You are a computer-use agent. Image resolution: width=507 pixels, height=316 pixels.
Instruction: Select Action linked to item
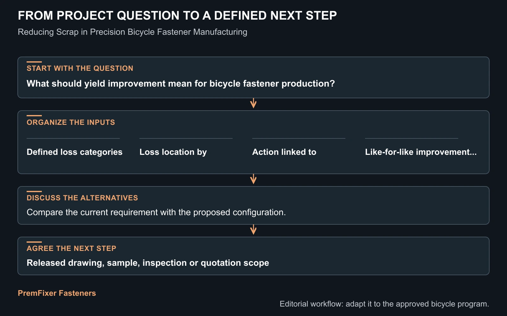pos(284,152)
